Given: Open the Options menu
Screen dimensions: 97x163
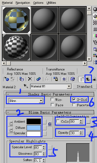Looking at the screenshot, I should click(38, 3).
